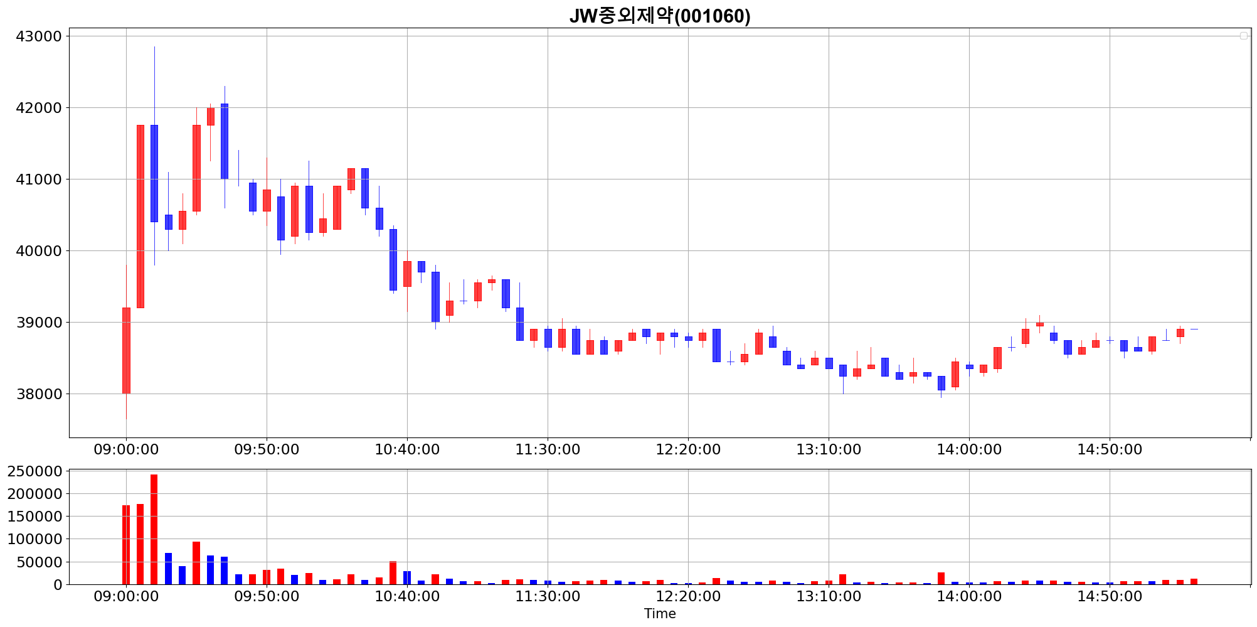Click the tall red volume bar near 14:00

(x=941, y=578)
